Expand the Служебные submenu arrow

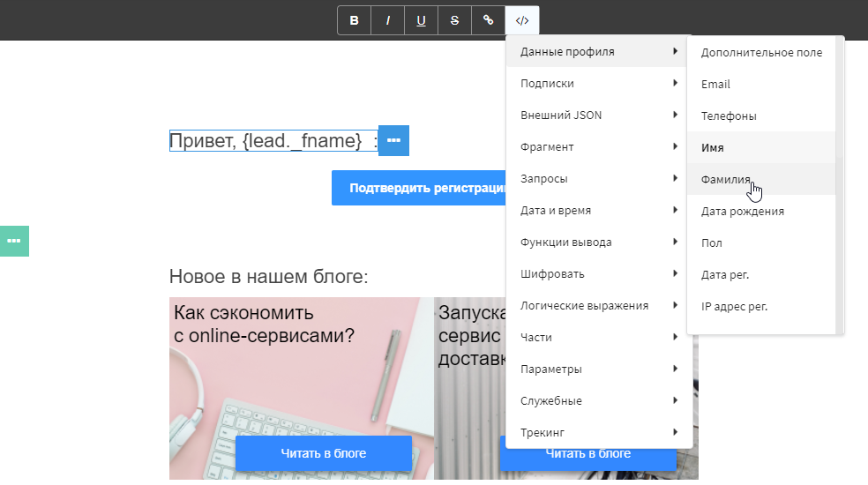(676, 400)
